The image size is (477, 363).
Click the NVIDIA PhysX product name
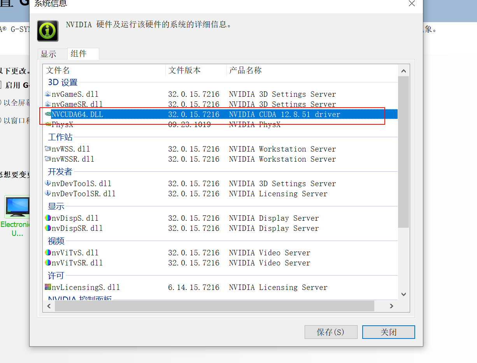coord(255,124)
